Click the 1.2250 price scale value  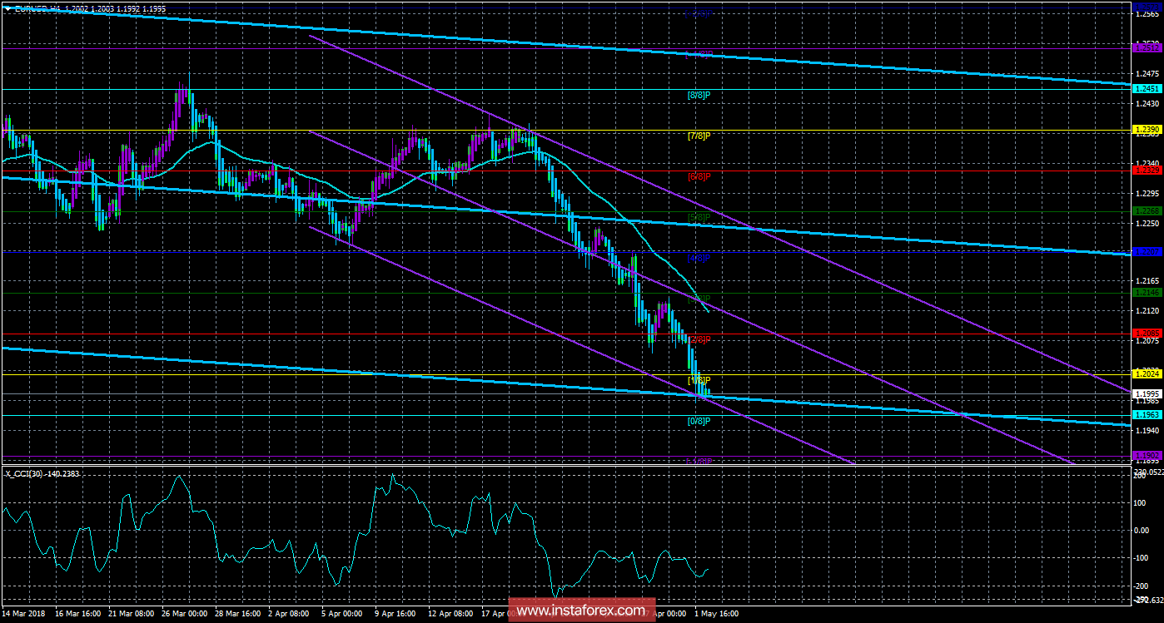pyautogui.click(x=1149, y=223)
